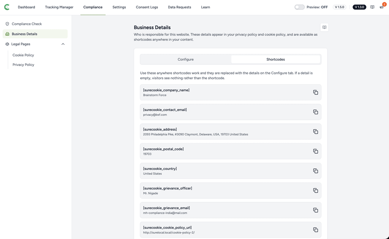
Task: Click the [surecookie_grievance_officer] shortcode text
Action: tap(168, 188)
